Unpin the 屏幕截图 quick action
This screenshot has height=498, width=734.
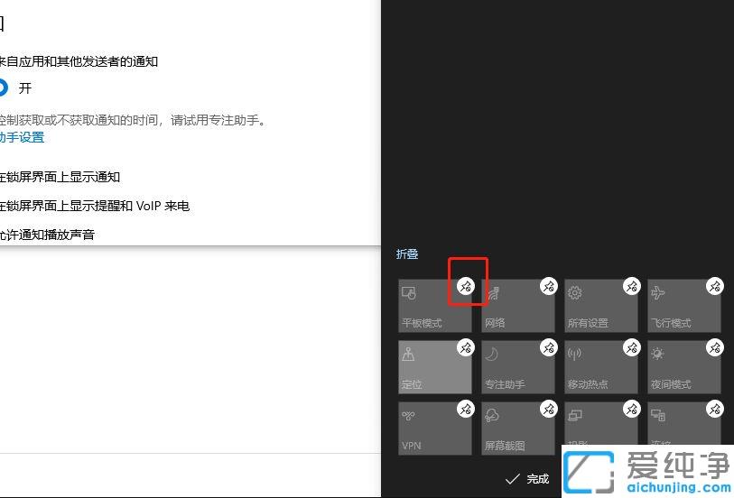(x=548, y=409)
